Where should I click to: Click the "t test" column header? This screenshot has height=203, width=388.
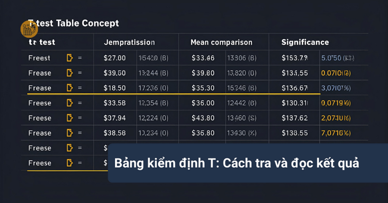42,43
